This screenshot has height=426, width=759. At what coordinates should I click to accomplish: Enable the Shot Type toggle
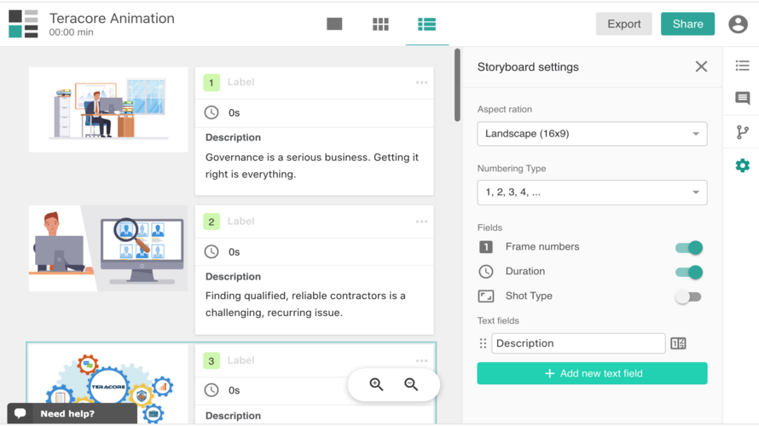tap(688, 296)
